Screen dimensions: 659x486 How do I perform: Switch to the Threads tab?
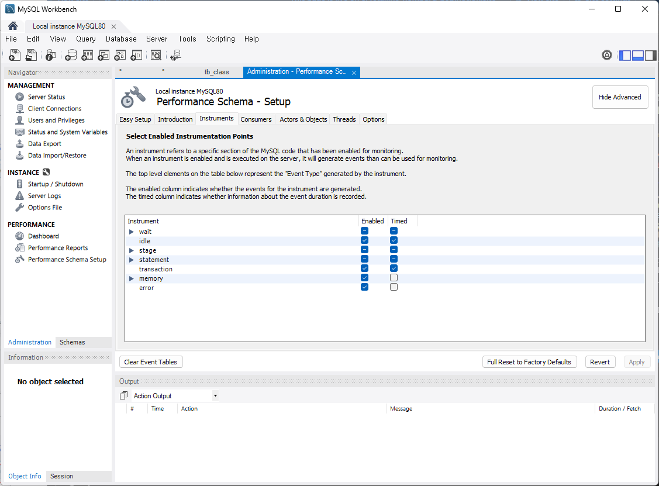coord(344,119)
